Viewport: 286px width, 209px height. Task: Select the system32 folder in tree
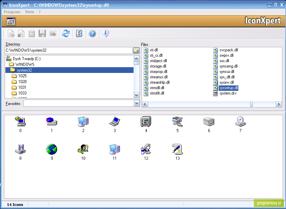point(70,70)
